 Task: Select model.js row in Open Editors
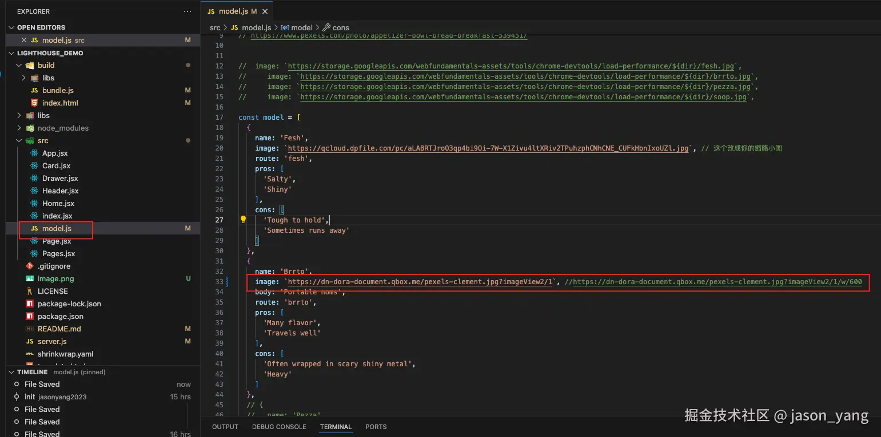pyautogui.click(x=103, y=40)
